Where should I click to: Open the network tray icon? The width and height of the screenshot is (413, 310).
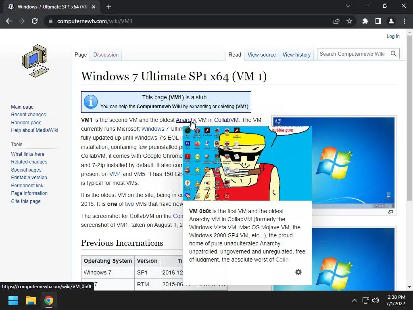click(365, 300)
